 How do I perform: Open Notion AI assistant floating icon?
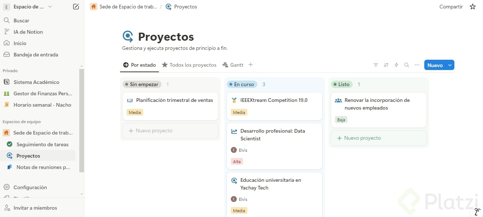point(477,212)
